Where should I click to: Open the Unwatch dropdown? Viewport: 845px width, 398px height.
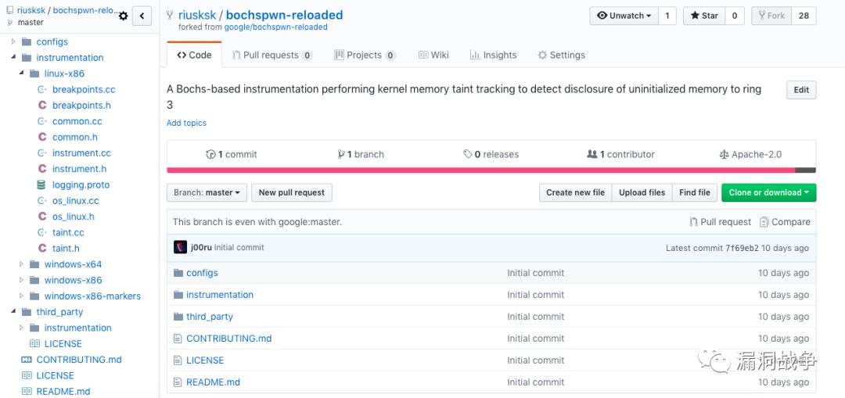(624, 16)
